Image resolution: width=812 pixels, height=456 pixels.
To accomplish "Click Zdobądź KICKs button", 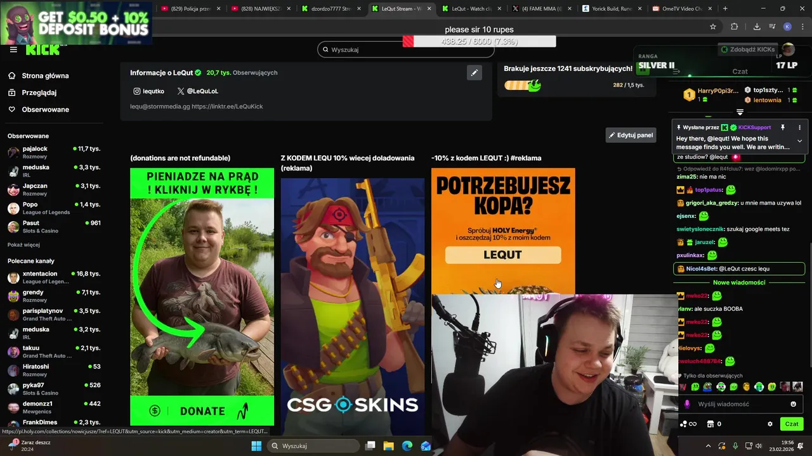I will click(748, 49).
